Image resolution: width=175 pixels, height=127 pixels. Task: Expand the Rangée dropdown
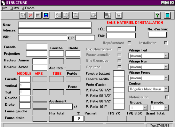click(x=166, y=108)
